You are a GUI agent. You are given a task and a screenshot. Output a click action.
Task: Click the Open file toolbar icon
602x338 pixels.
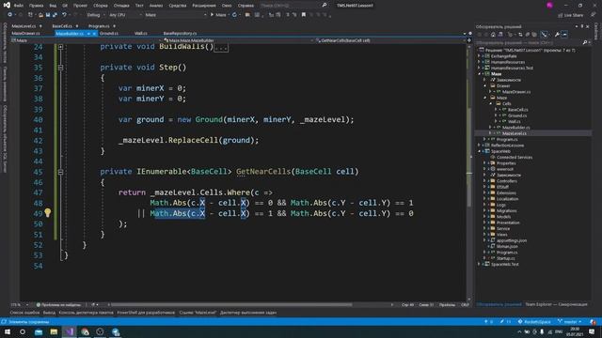pos(40,15)
